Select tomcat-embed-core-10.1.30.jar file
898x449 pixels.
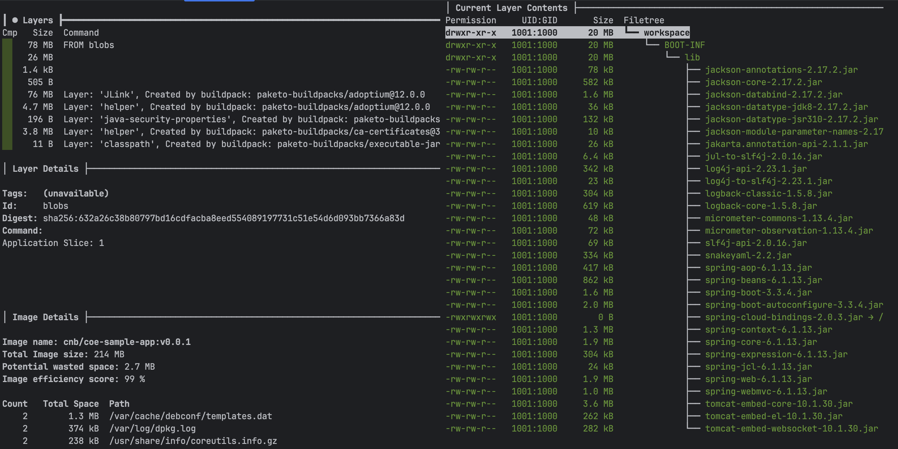[x=779, y=404]
